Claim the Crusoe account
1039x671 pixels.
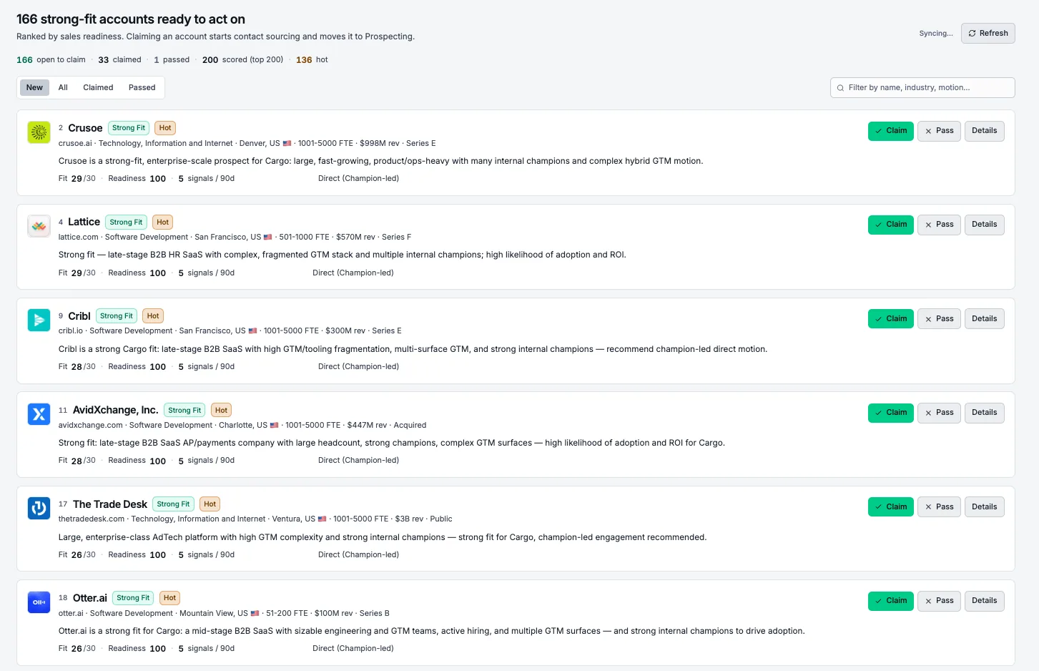click(x=891, y=131)
